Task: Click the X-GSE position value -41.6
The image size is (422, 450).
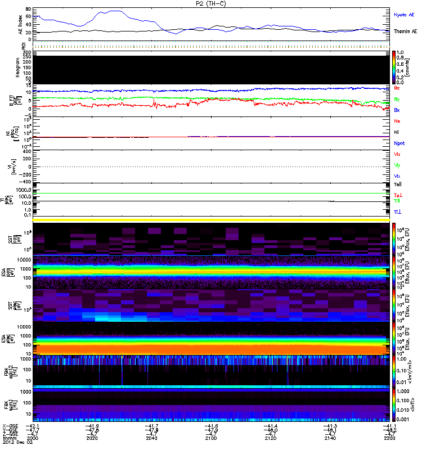Action: point(211,426)
